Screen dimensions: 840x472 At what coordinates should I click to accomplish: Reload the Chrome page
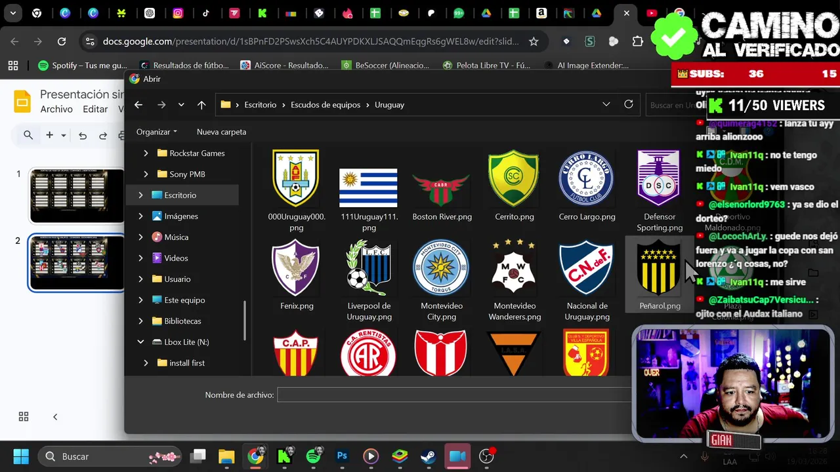[62, 41]
